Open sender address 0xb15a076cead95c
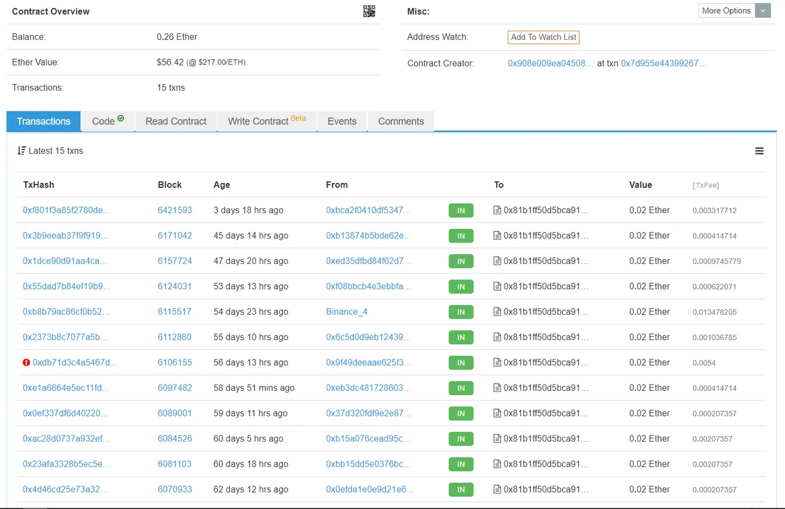 coord(369,439)
